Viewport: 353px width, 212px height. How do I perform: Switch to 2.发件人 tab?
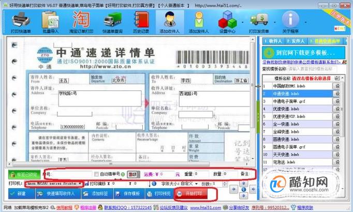[295, 41]
